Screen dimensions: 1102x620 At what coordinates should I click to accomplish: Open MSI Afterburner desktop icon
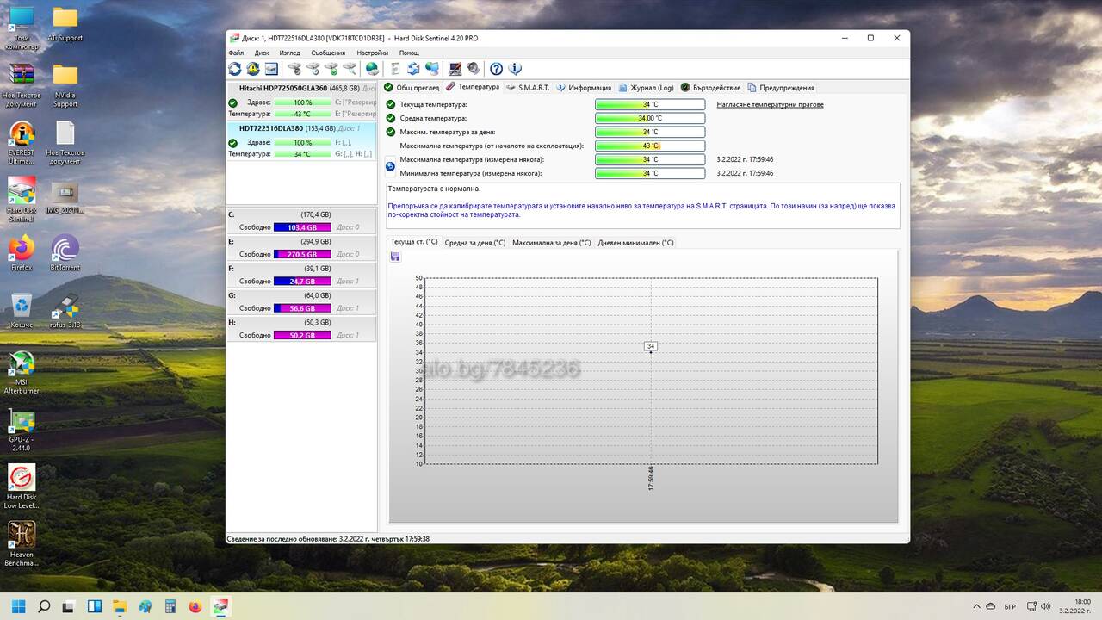pyautogui.click(x=22, y=373)
